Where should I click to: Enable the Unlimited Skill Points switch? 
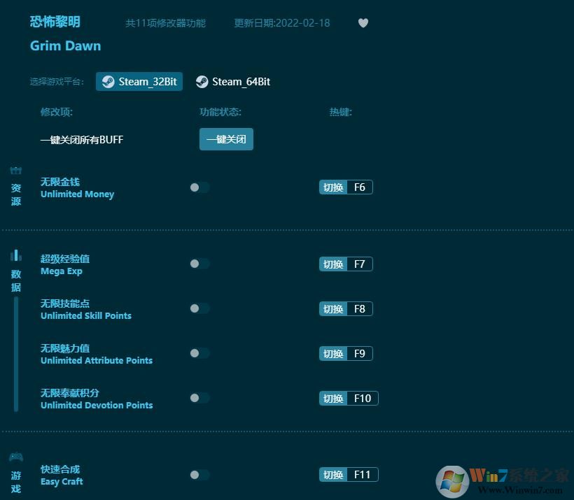(x=199, y=308)
